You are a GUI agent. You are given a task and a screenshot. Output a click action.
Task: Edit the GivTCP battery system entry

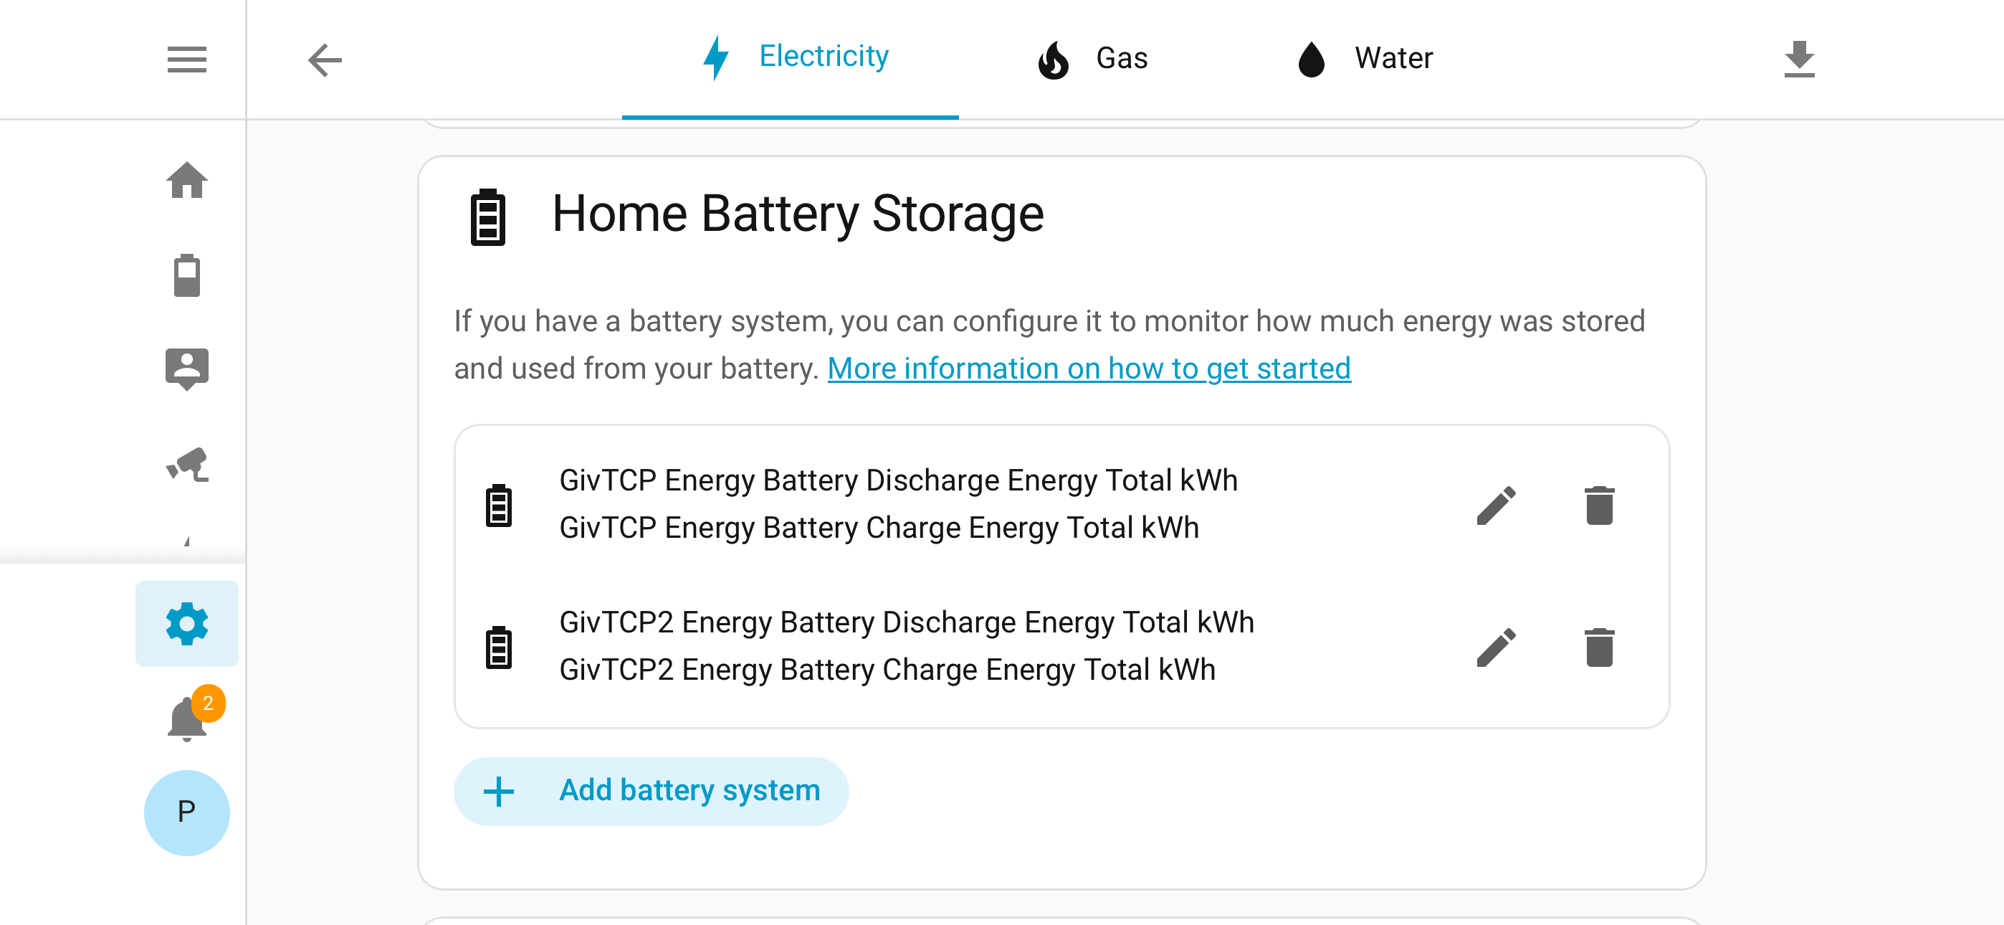(1496, 506)
